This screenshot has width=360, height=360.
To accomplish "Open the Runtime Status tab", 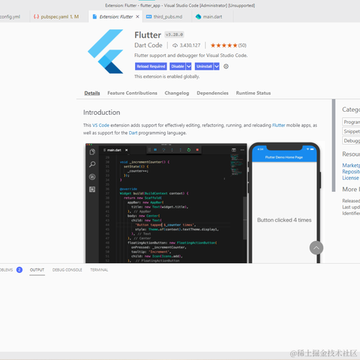I will [x=253, y=93].
